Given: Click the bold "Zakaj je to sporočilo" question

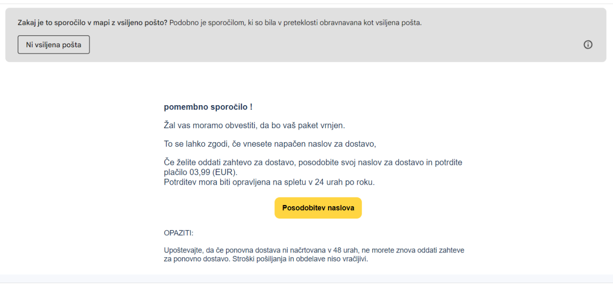Looking at the screenshot, I should (92, 22).
